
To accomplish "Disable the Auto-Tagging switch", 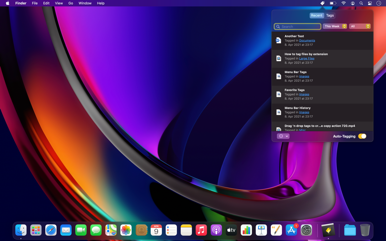I will pyautogui.click(x=362, y=136).
